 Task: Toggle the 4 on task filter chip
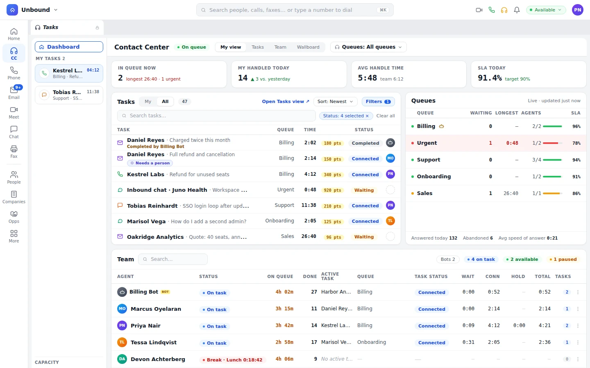point(481,259)
